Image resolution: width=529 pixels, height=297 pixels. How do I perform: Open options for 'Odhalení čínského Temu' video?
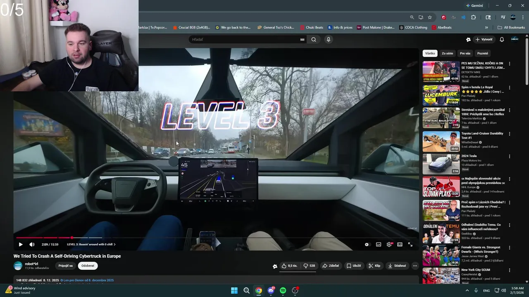[509, 225]
